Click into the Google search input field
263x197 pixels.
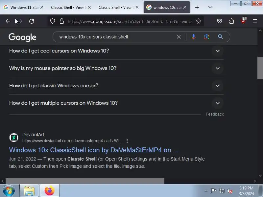pyautogui.click(x=117, y=37)
